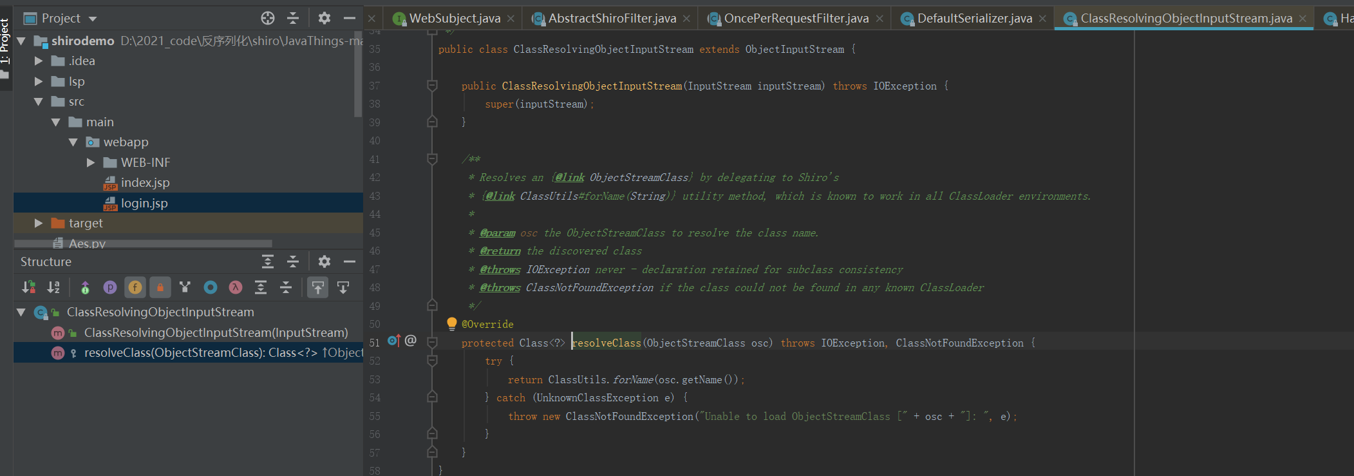The height and width of the screenshot is (476, 1354).
Task: Toggle Show Lambdas in Structure toolbar
Action: (236, 287)
